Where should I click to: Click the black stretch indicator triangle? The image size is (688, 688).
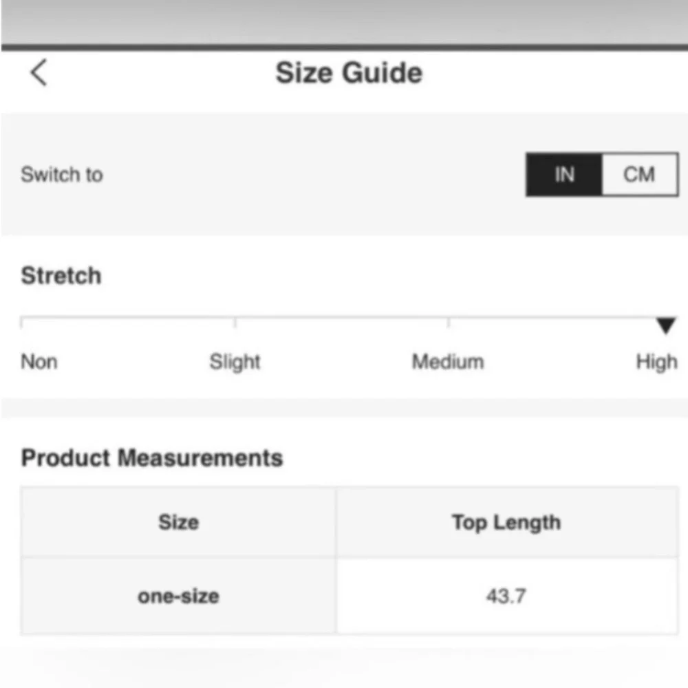[665, 325]
